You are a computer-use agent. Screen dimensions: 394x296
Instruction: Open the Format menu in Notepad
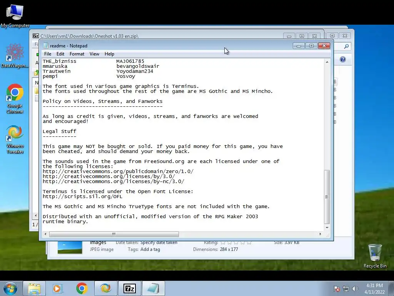77,54
